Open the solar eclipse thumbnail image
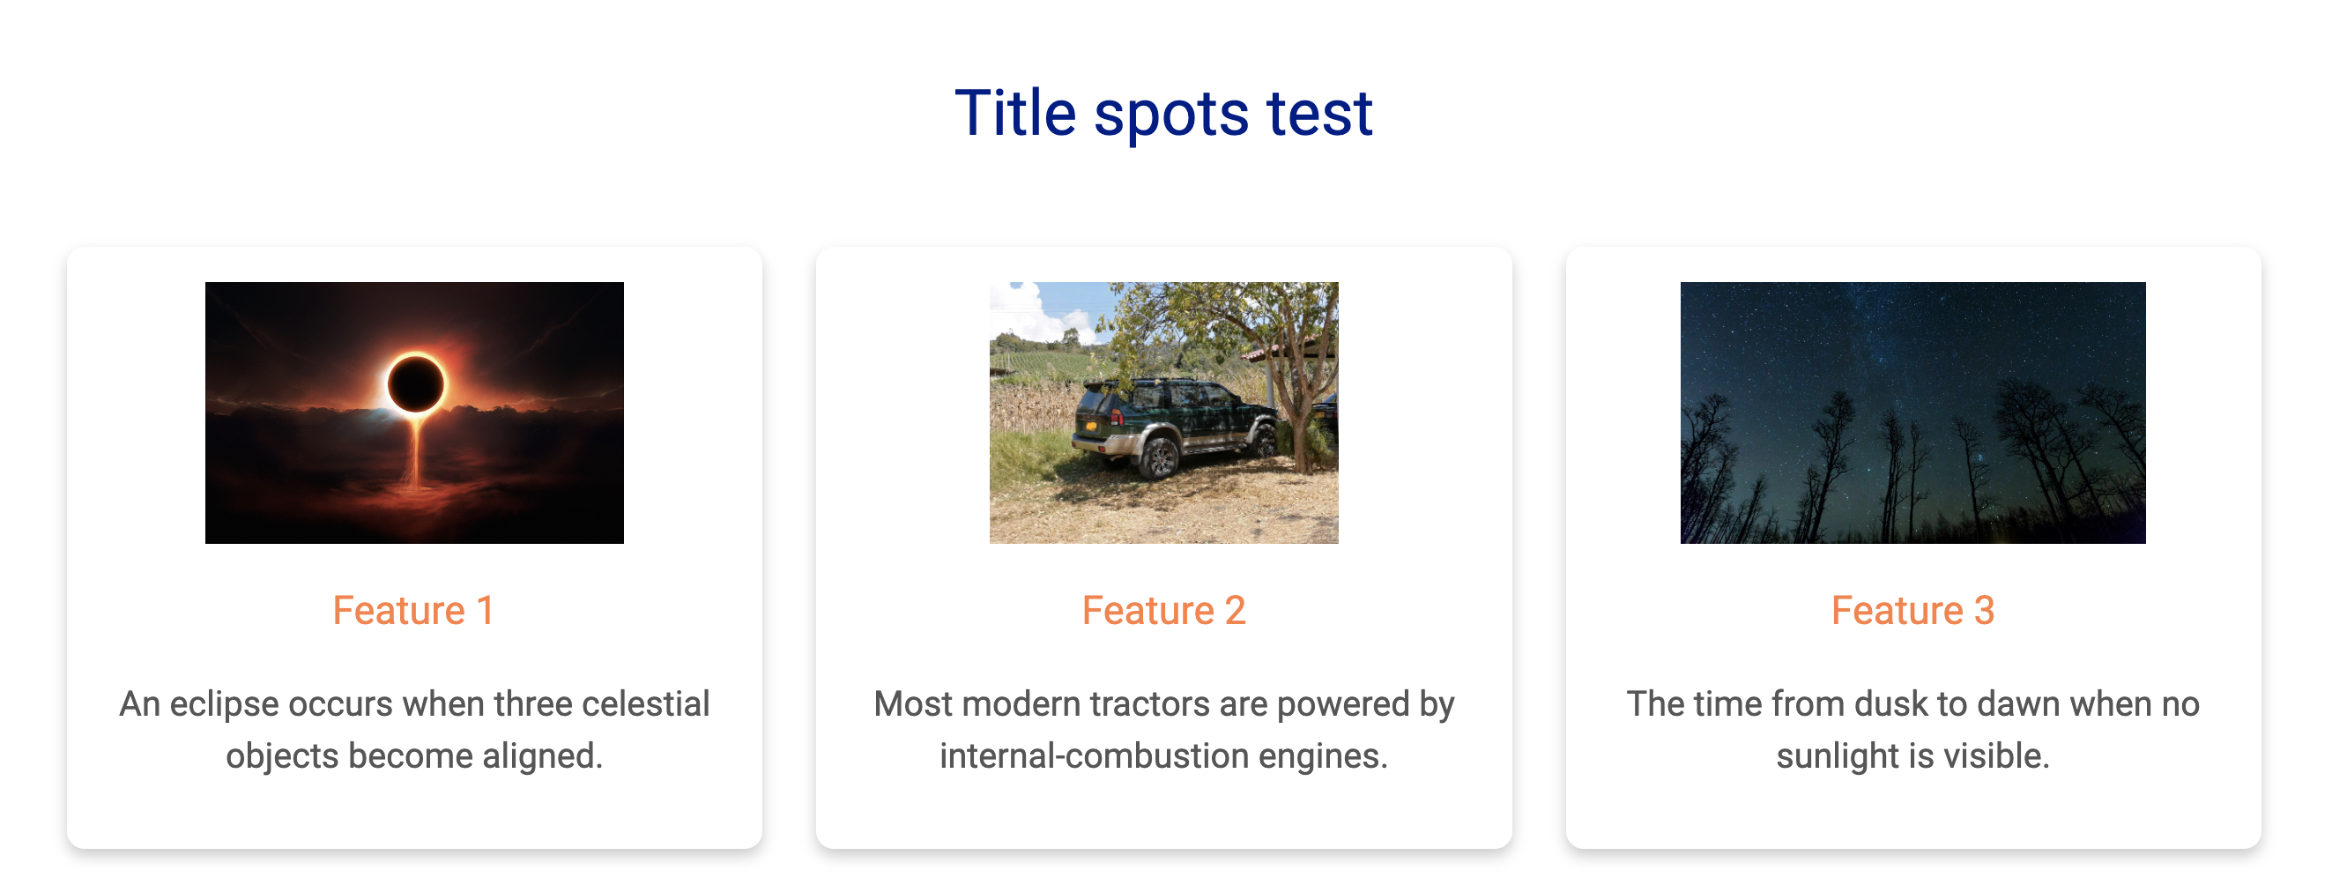The width and height of the screenshot is (2332, 885). [x=414, y=413]
